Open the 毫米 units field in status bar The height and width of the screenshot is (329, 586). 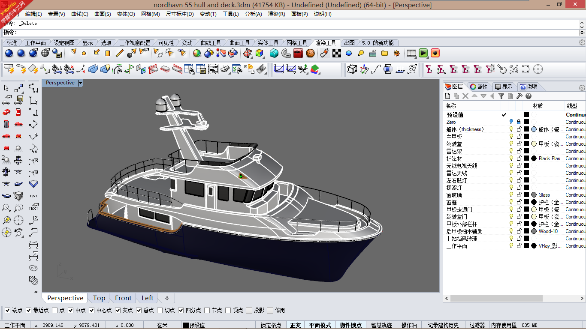point(162,325)
